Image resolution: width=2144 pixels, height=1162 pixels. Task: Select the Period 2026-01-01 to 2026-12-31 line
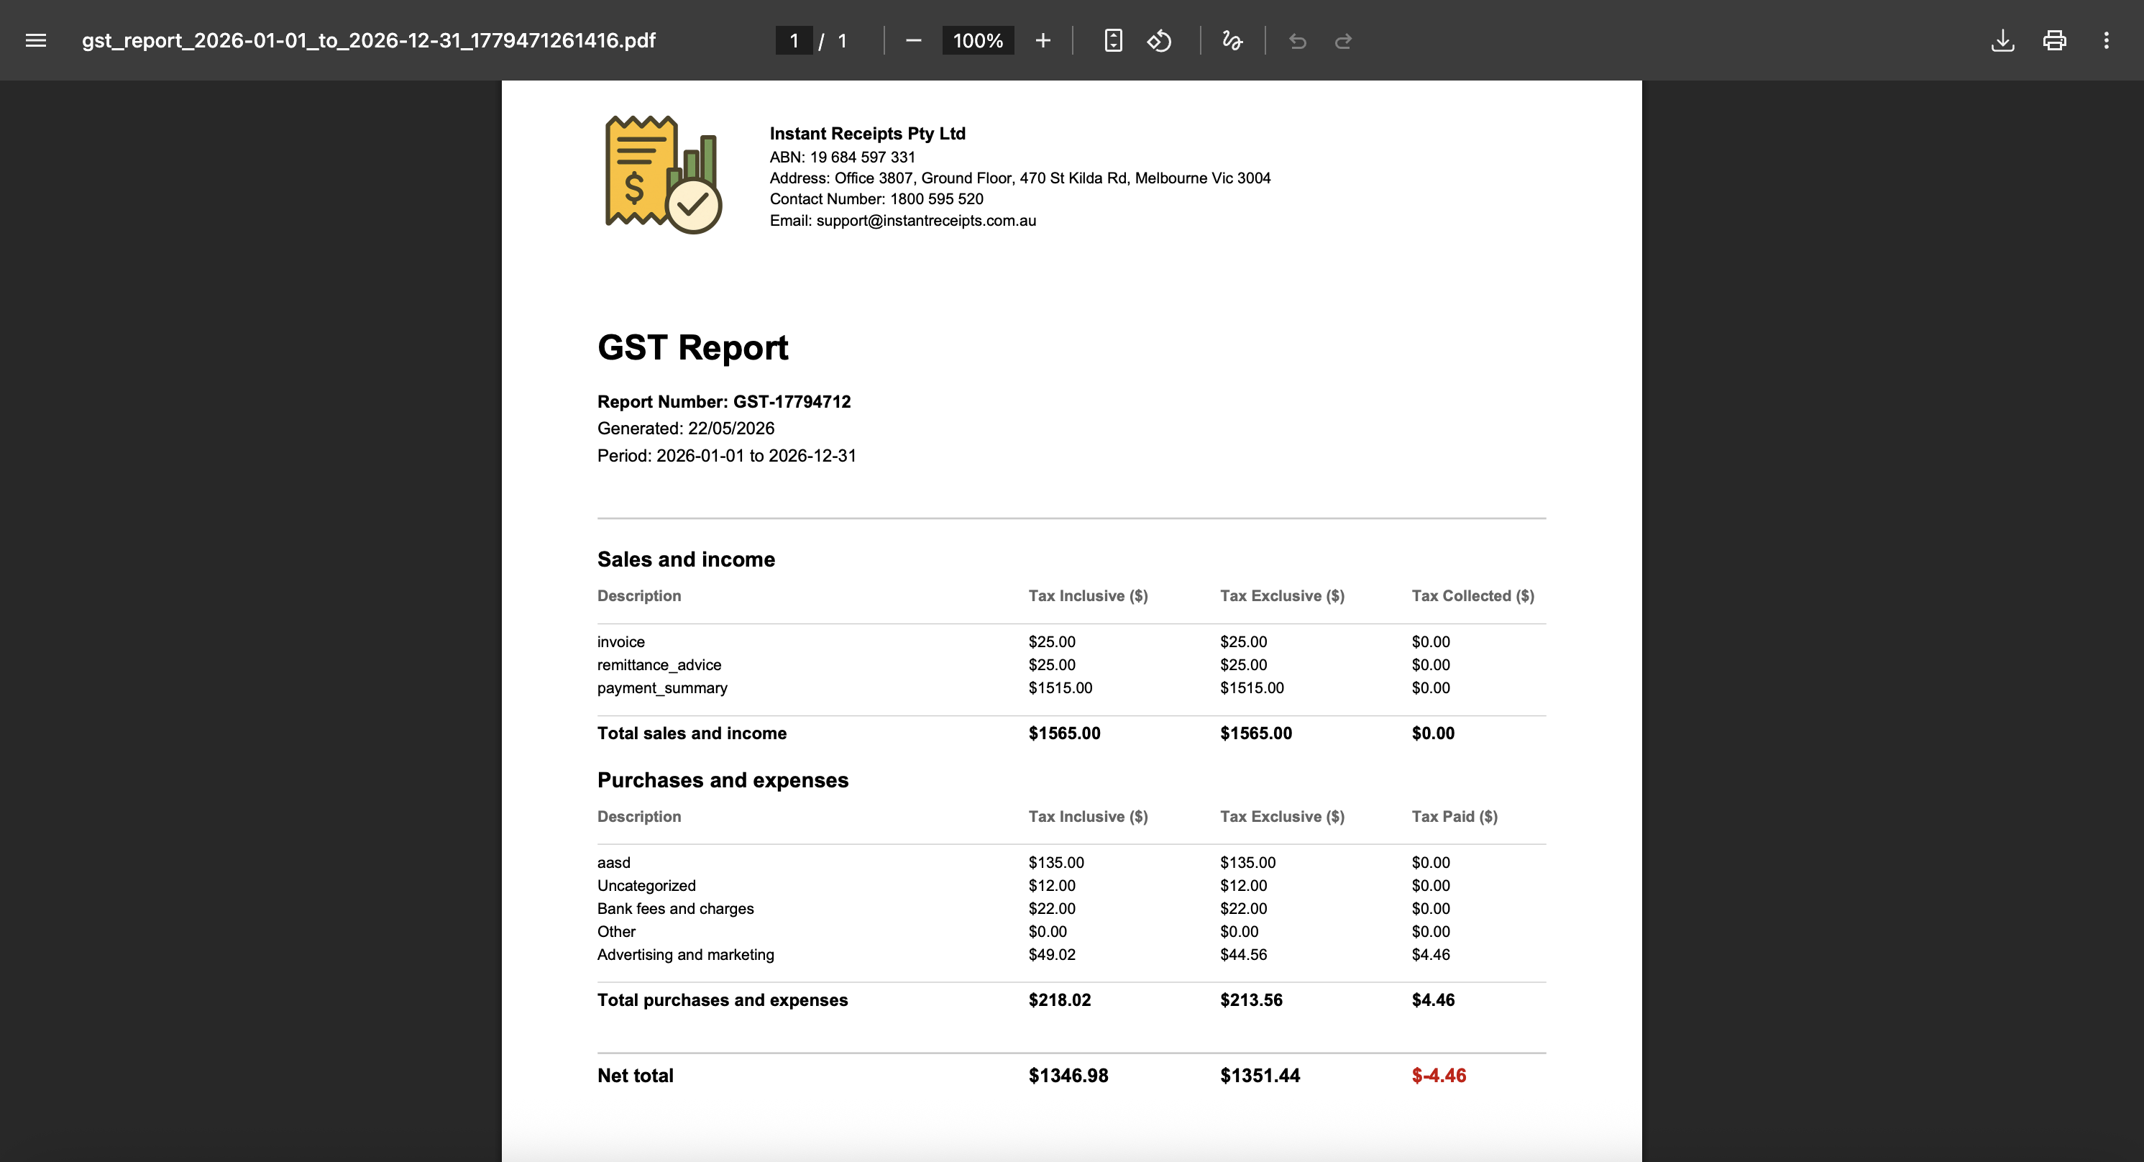tap(727, 455)
